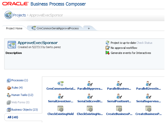Open the SerialPositionH... item

119,101
